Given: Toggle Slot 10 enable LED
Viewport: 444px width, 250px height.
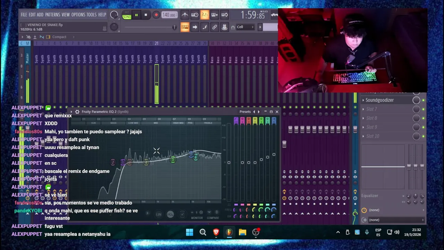Looking at the screenshot, I should (x=423, y=136).
